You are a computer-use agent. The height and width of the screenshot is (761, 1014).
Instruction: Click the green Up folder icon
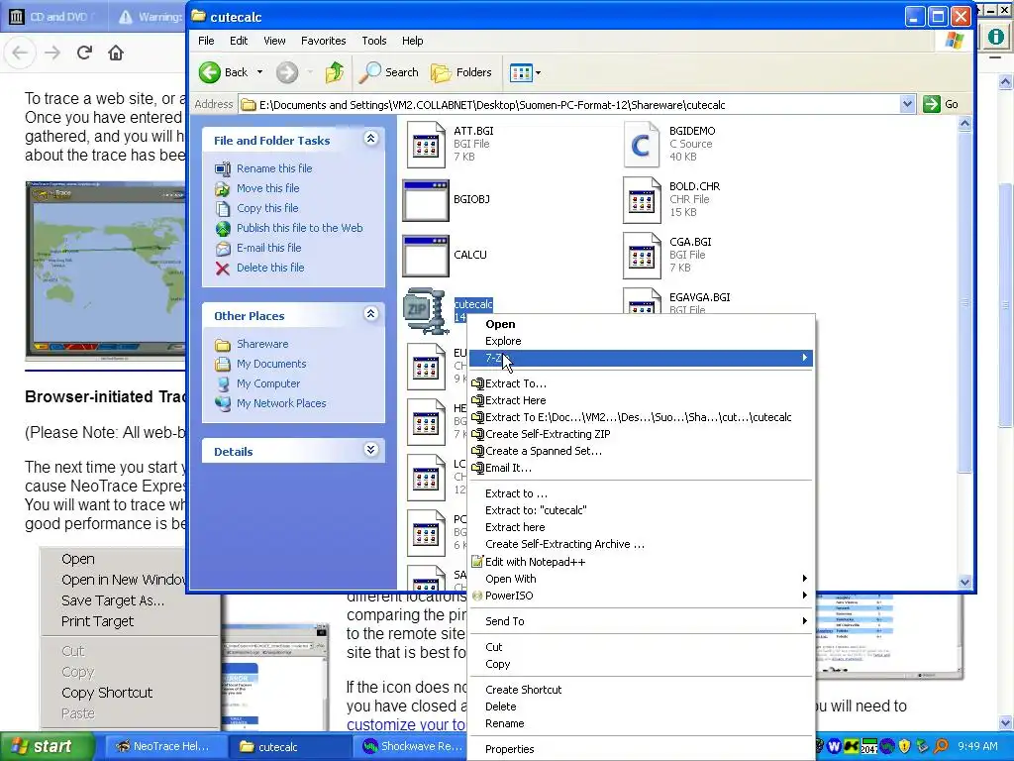coord(335,72)
